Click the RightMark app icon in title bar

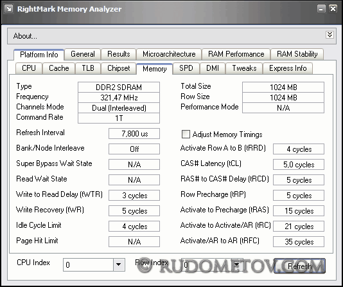(x=9, y=9)
